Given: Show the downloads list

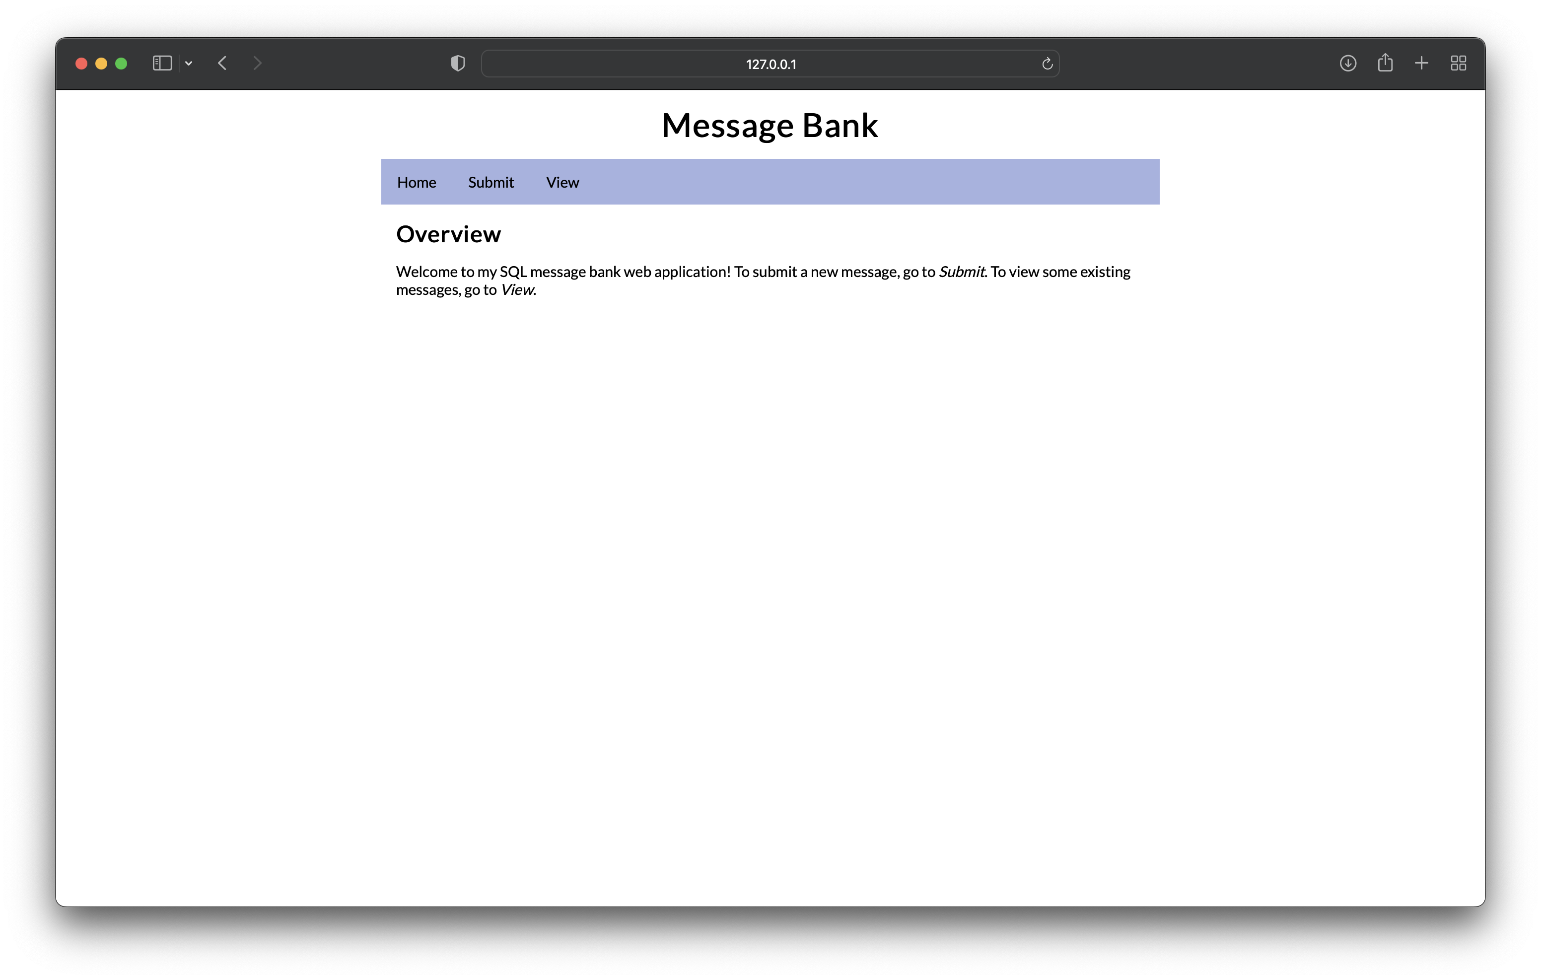Looking at the screenshot, I should (1348, 64).
